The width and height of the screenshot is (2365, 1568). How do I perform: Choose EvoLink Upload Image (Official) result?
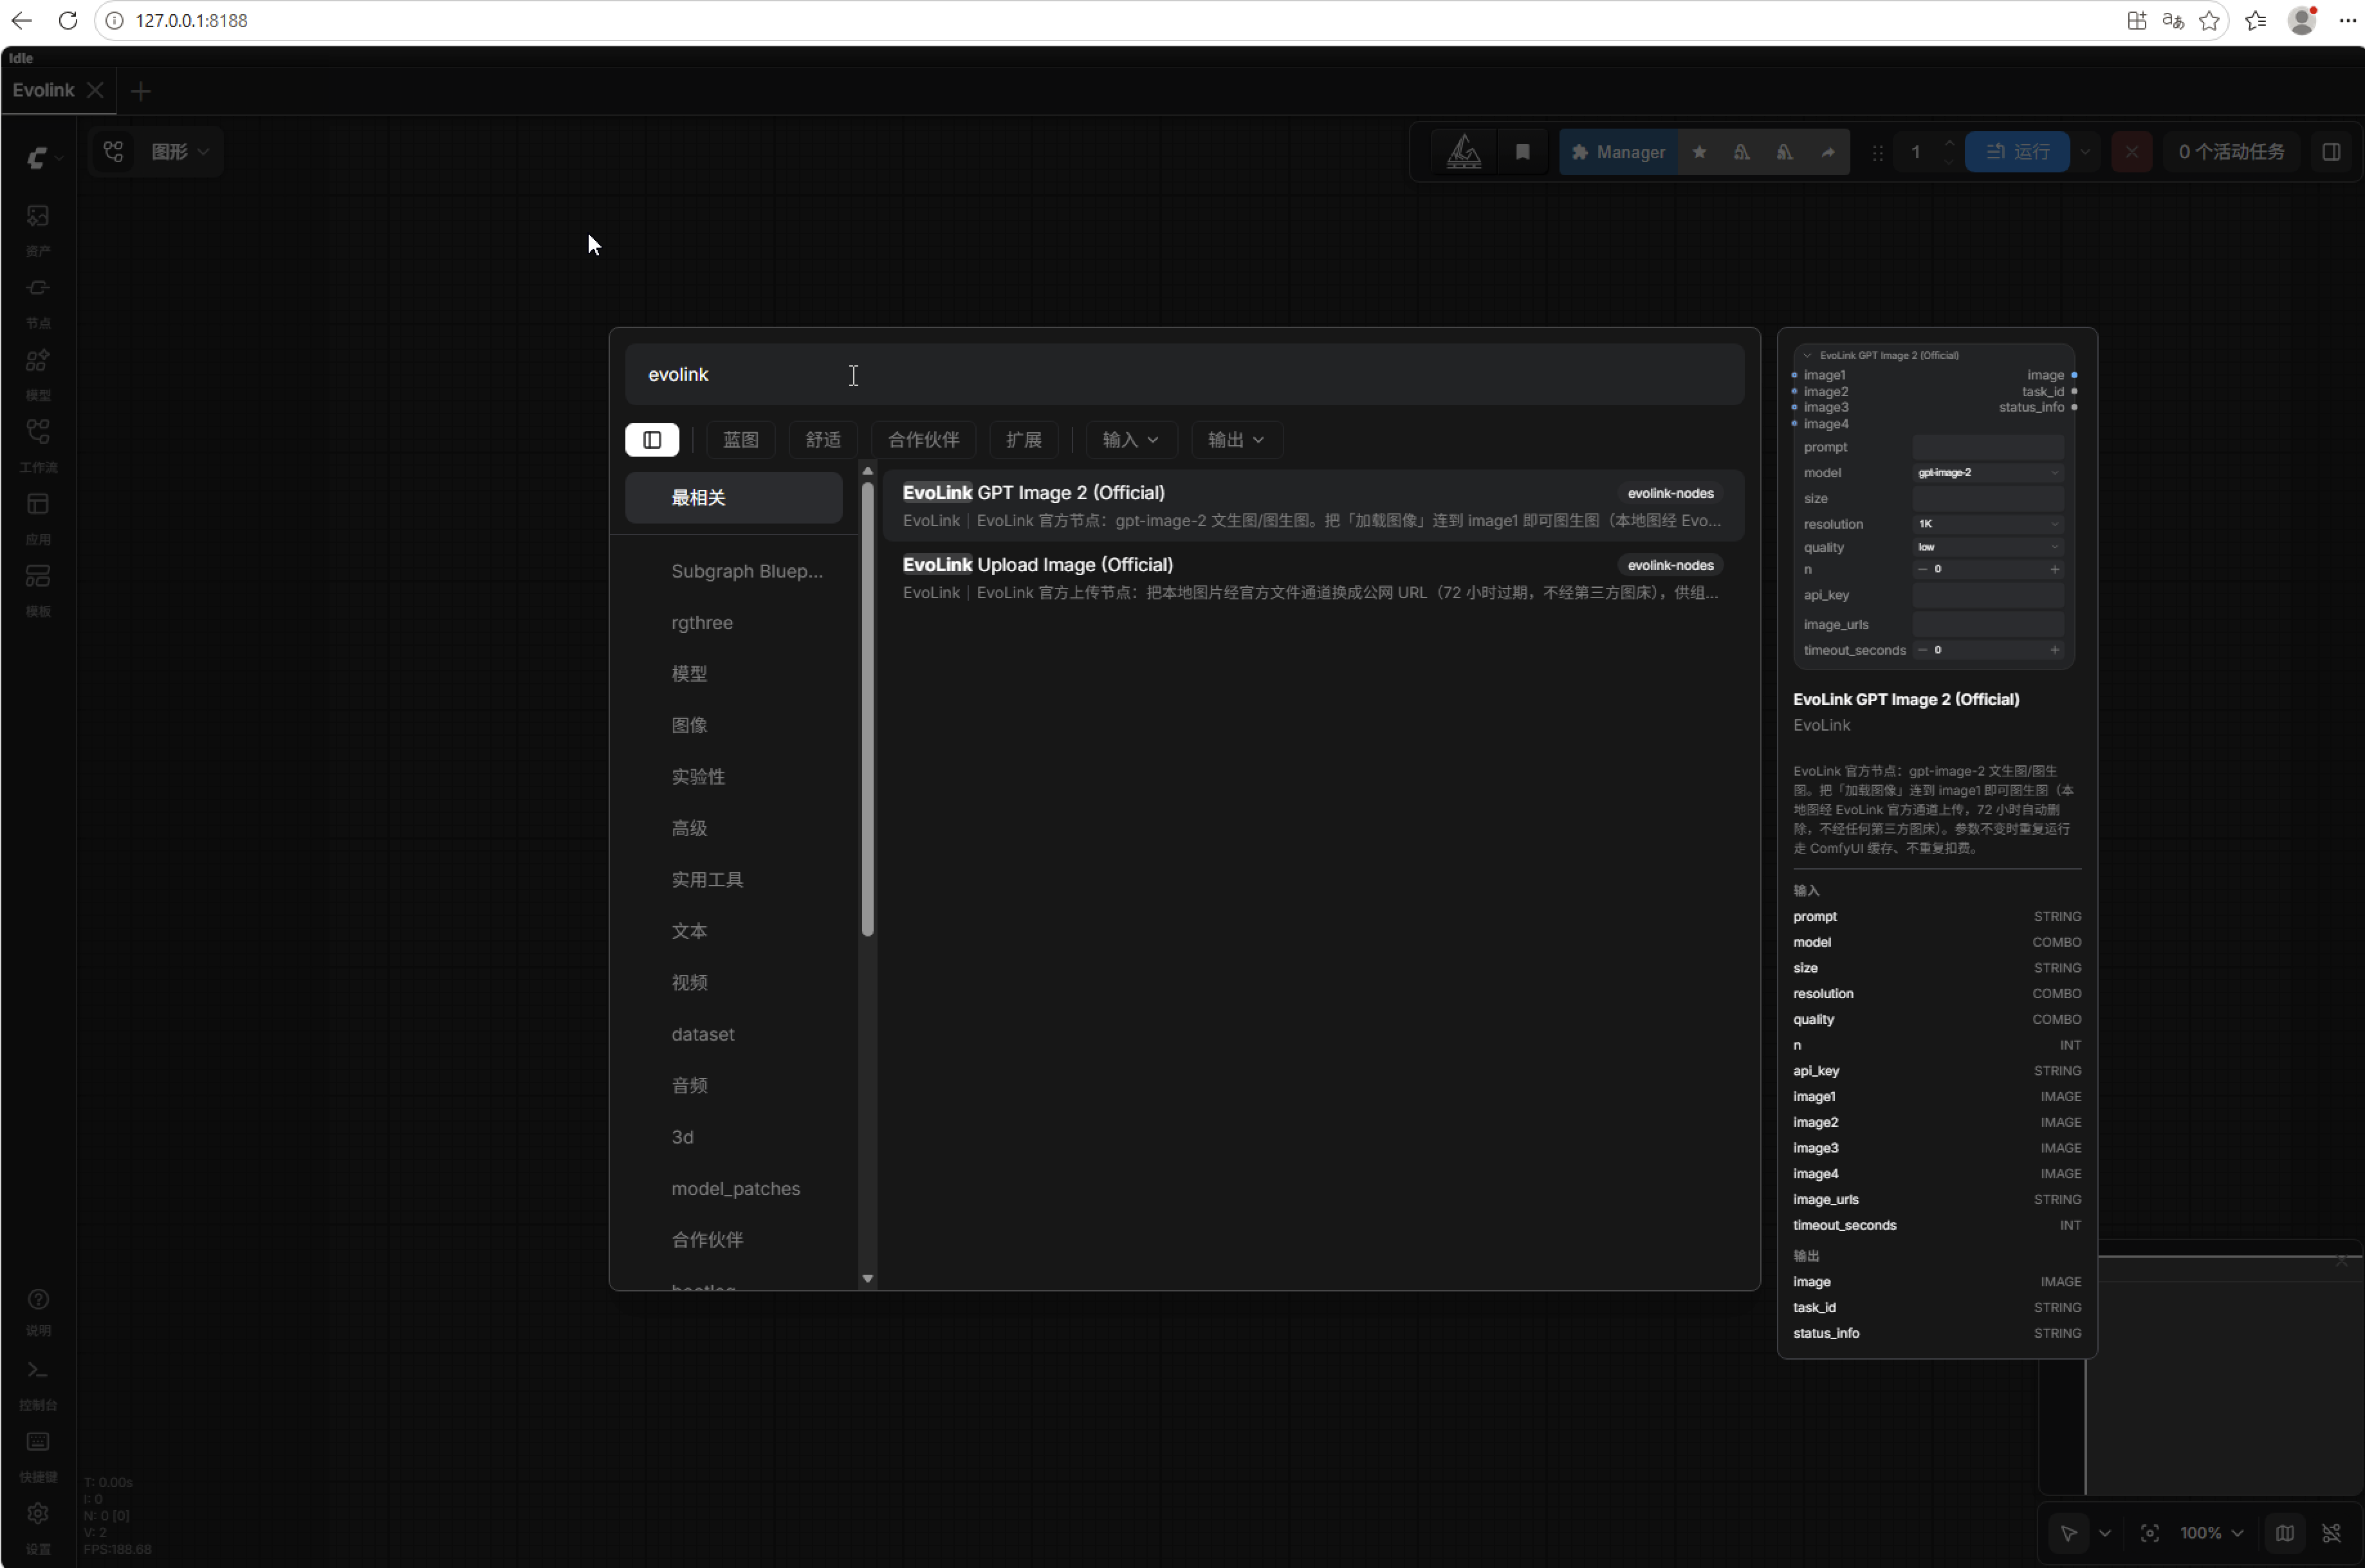pos(1312,578)
